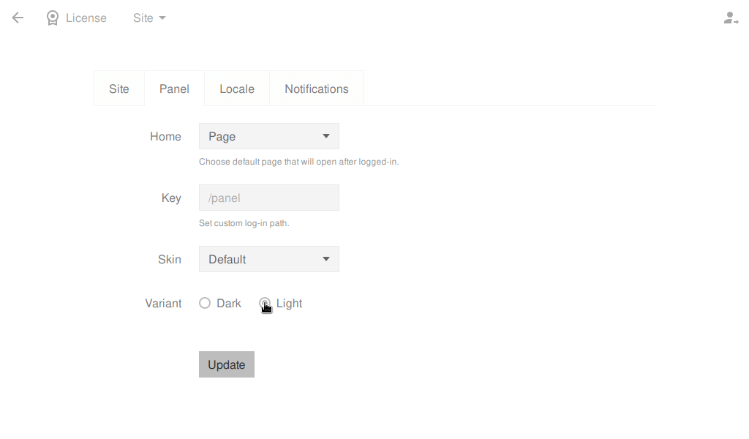Click the Light variant label
The image size is (749, 439).
(x=289, y=304)
